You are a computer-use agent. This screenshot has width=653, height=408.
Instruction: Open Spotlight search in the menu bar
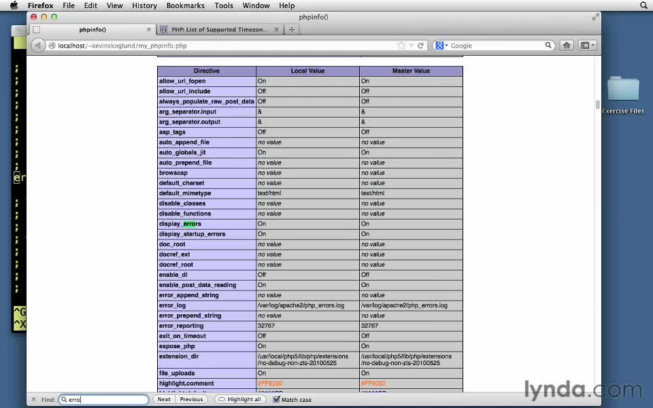[643, 5]
